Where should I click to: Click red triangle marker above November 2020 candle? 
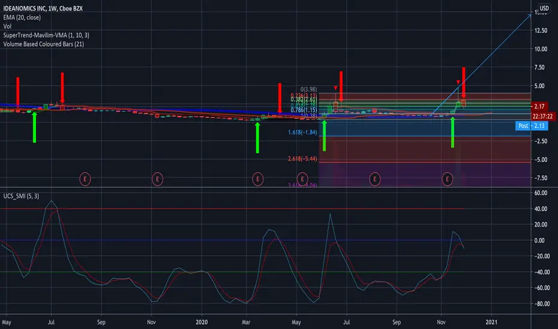click(459, 82)
